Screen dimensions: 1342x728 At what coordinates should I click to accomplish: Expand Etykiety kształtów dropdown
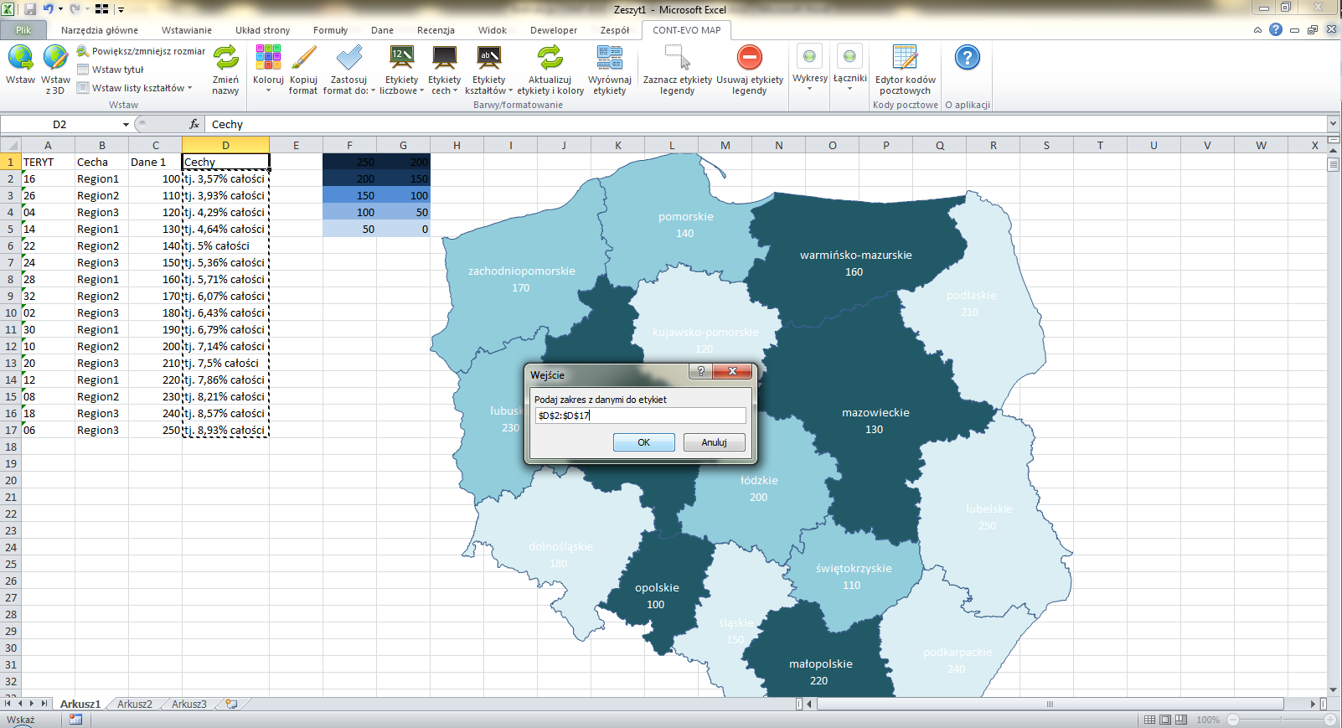[488, 70]
